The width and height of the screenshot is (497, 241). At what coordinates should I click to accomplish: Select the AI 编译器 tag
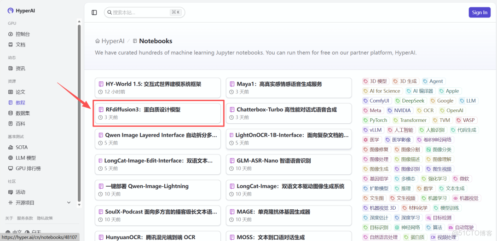(420, 91)
